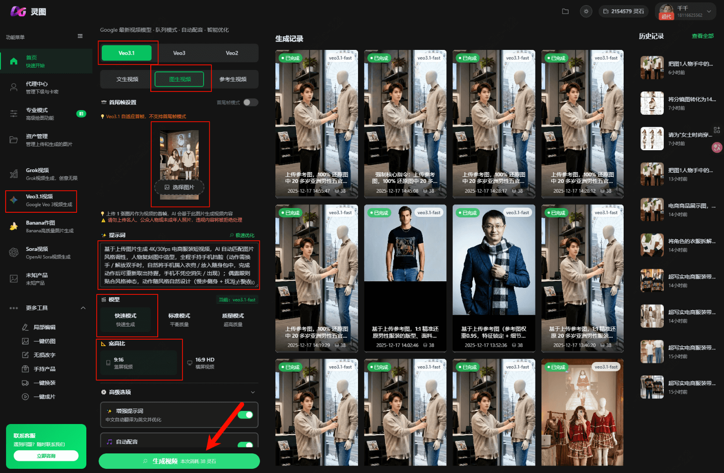Viewport: 724px width, 473px height.
Task: Click inside the 提示词 prompt text box
Action: point(178,264)
